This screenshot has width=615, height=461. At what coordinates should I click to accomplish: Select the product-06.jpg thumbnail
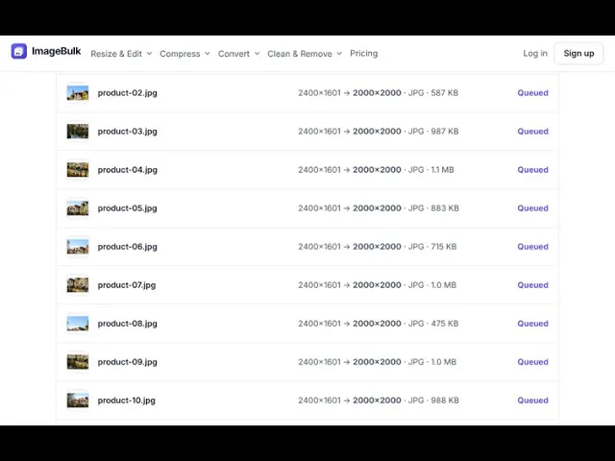(78, 247)
